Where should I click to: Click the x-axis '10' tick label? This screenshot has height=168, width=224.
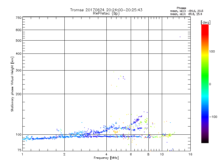(x=162, y=154)
